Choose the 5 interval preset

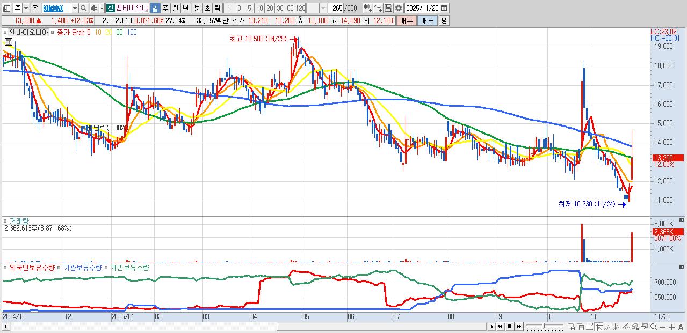(x=249, y=8)
